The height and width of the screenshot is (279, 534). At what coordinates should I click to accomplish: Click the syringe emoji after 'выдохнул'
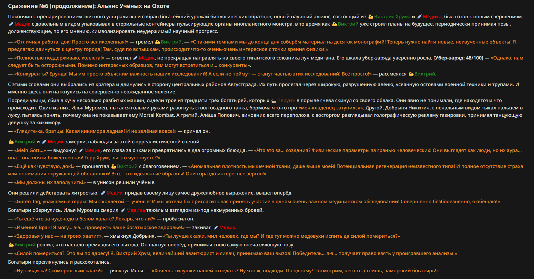tap(81, 150)
